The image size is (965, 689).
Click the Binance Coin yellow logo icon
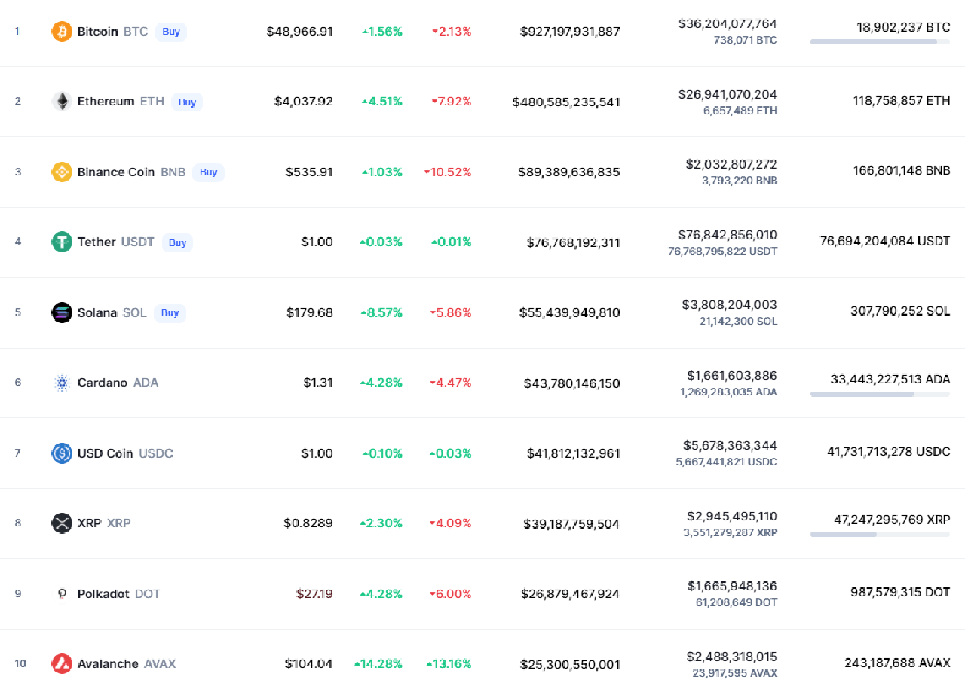click(62, 172)
